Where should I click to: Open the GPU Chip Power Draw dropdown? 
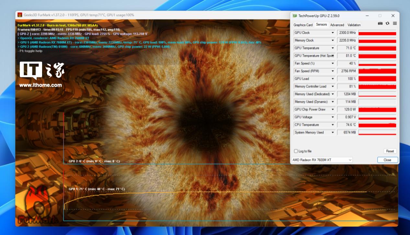coord(333,109)
